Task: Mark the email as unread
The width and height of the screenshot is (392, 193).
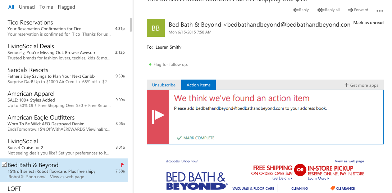Action: coord(368,23)
